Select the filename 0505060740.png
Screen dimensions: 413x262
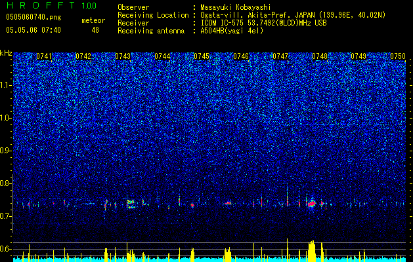coord(33,18)
